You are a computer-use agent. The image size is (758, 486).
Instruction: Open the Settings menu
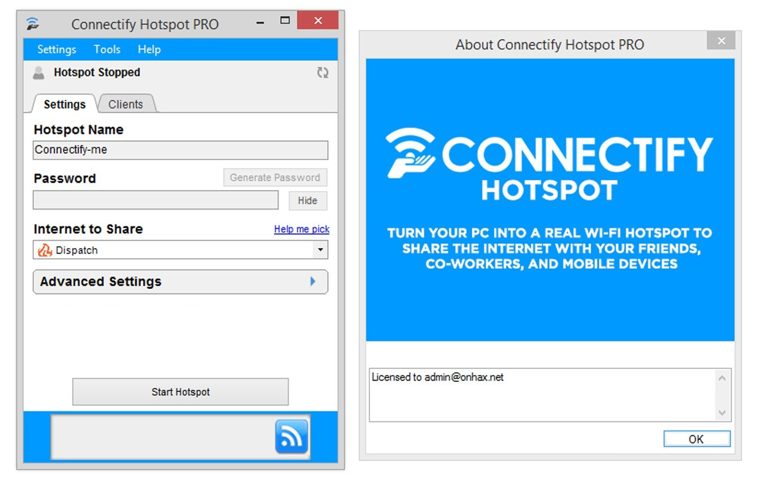coord(57,50)
